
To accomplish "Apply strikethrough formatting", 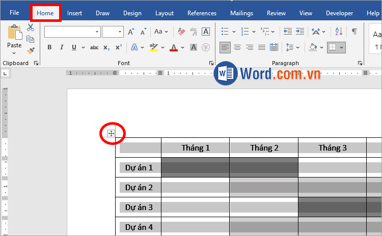I will pyautogui.click(x=94, y=47).
